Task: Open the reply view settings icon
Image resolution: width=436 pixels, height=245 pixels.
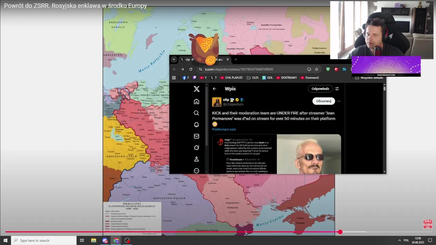Action: [337, 89]
